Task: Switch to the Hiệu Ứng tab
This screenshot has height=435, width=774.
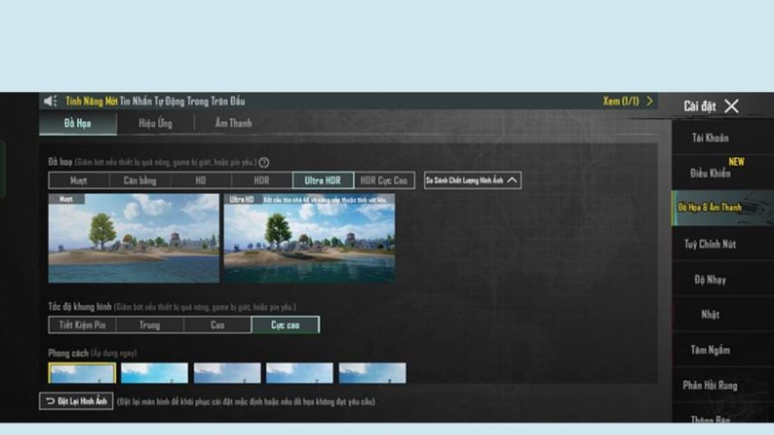Action: [x=155, y=123]
